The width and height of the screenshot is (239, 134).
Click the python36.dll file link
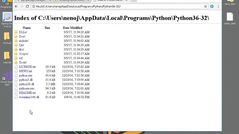pos(27,84)
